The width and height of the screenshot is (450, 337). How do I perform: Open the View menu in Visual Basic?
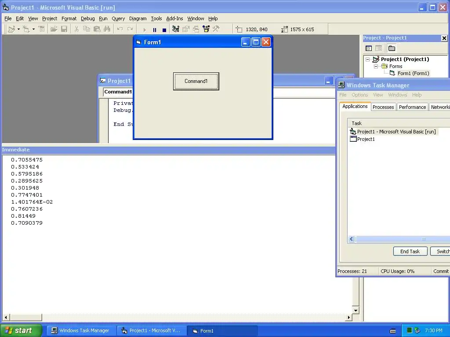coord(33,18)
